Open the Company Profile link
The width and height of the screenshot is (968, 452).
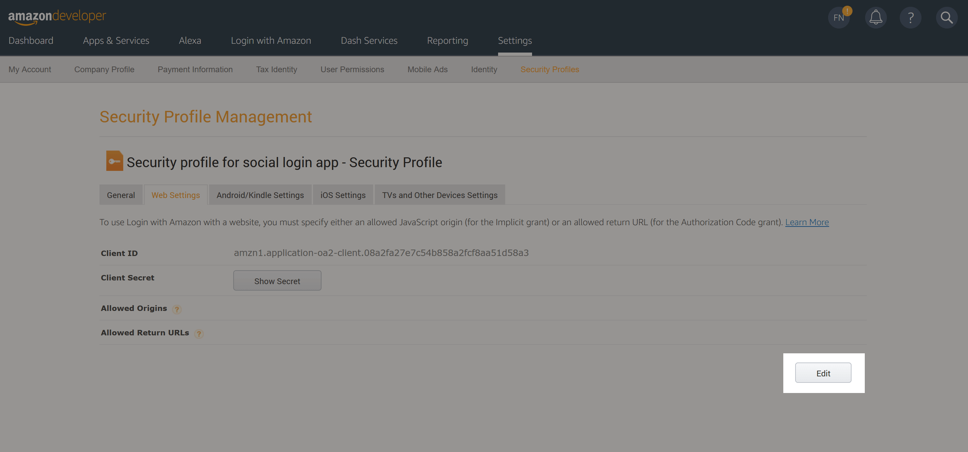104,70
